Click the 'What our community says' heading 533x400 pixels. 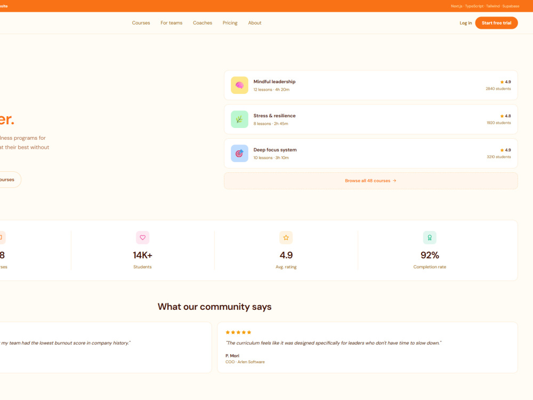pos(214,307)
